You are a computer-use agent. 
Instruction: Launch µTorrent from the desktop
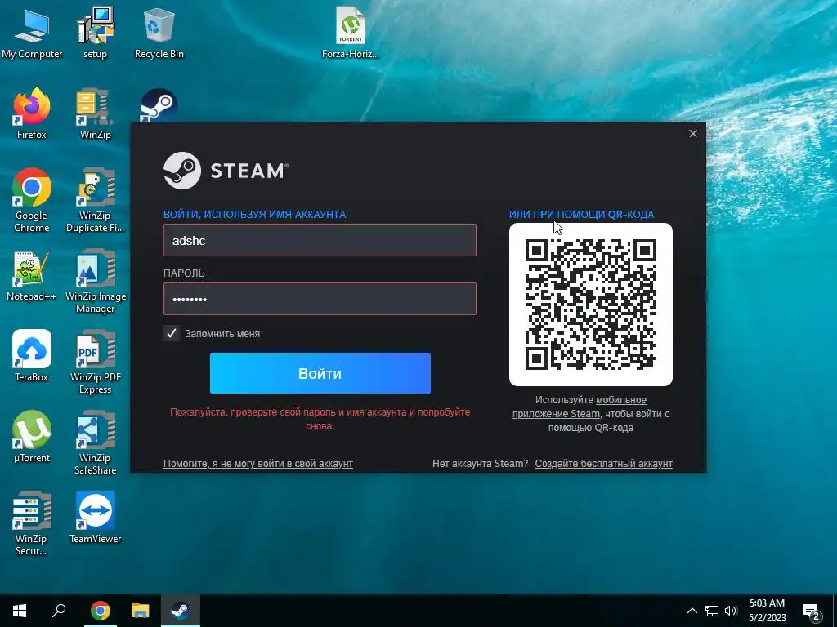click(x=32, y=436)
